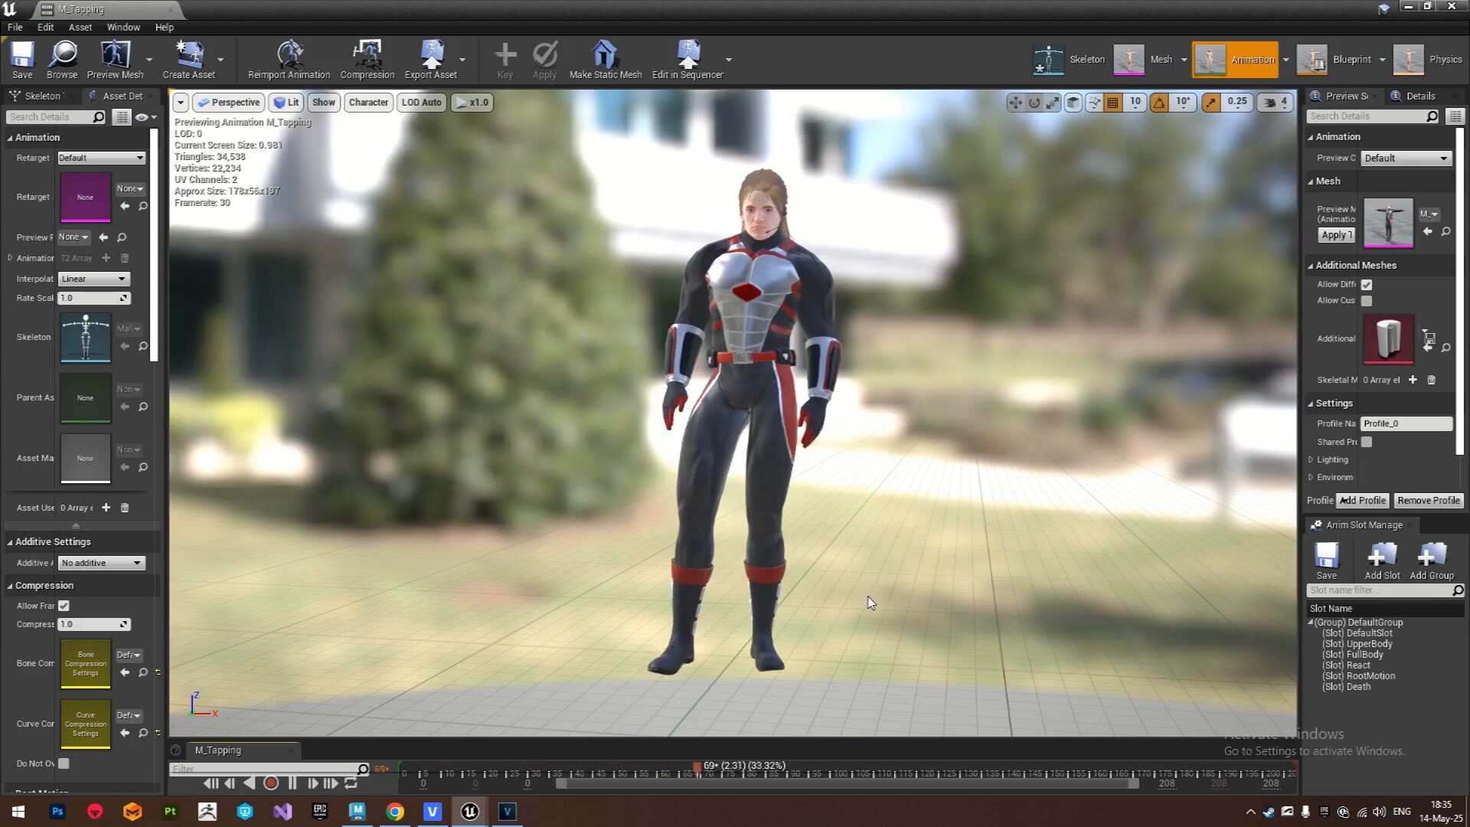Enable the Shared Profile checkbox

(1367, 442)
